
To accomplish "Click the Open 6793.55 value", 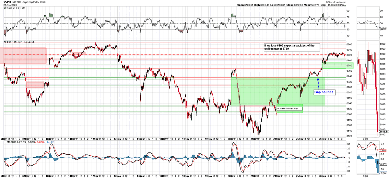I will point(248,5).
